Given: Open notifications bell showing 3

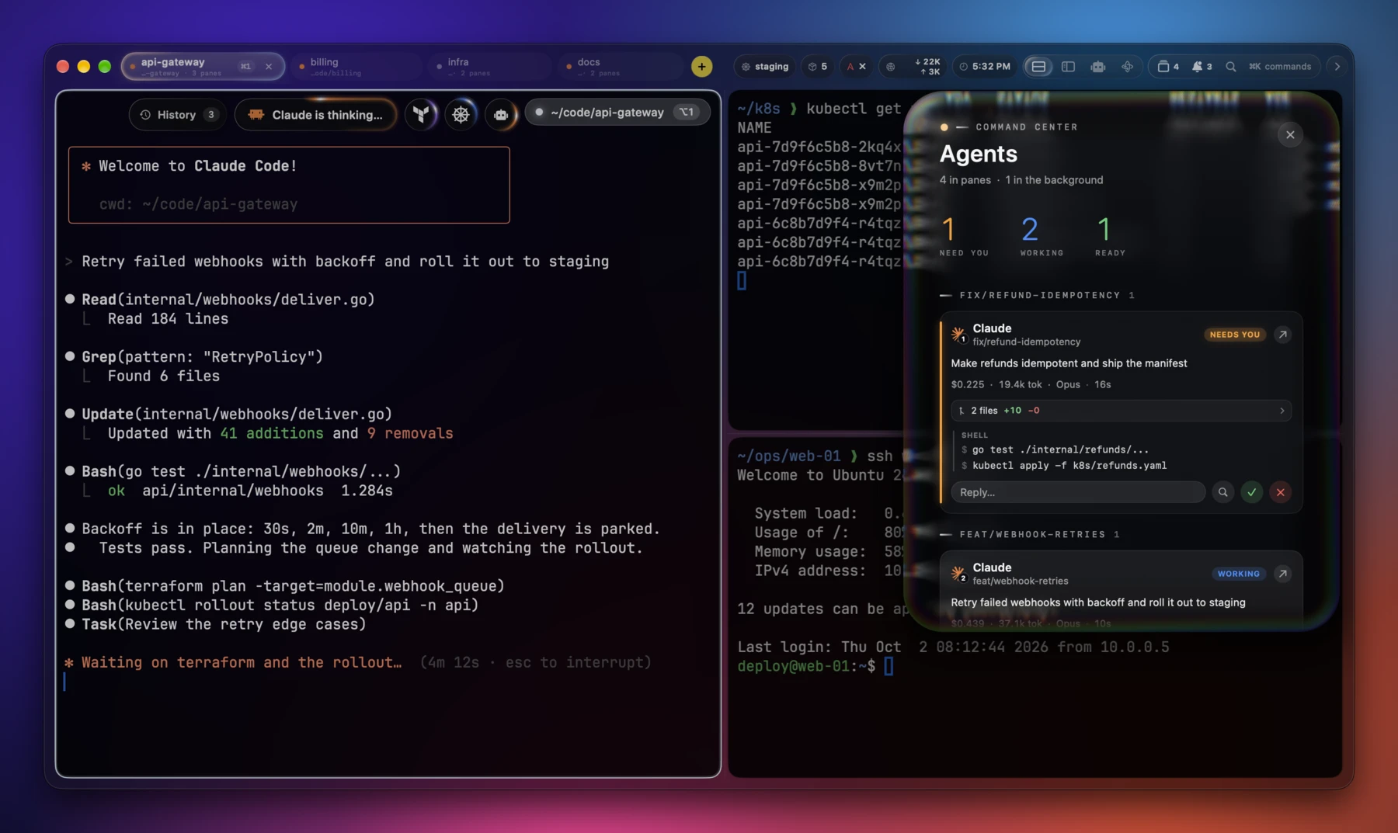Looking at the screenshot, I should [1202, 67].
